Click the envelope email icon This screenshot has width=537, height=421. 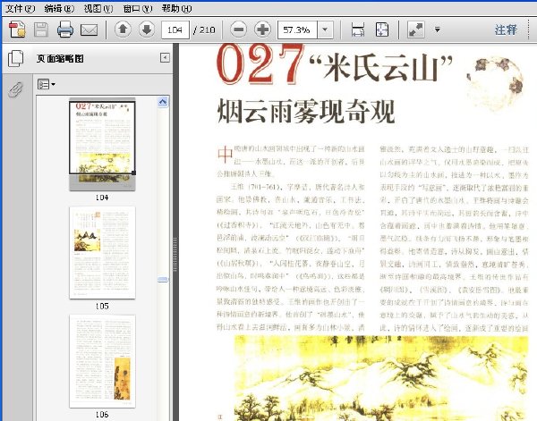click(89, 30)
